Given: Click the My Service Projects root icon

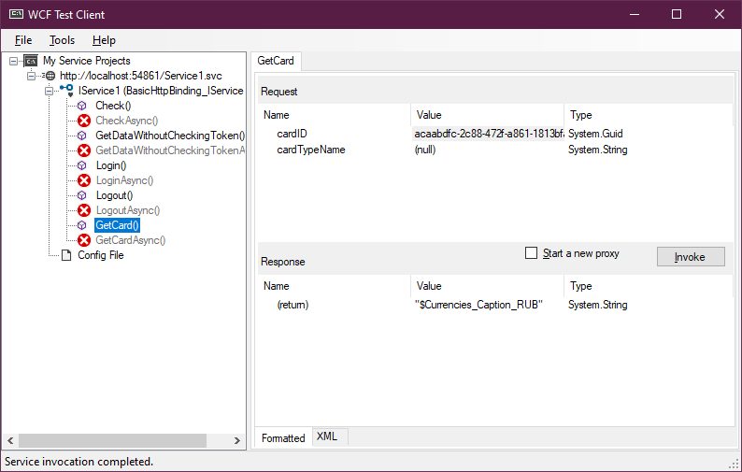Looking at the screenshot, I should (x=31, y=61).
